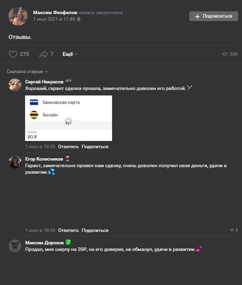Like the post with the heart icon

coord(13,54)
